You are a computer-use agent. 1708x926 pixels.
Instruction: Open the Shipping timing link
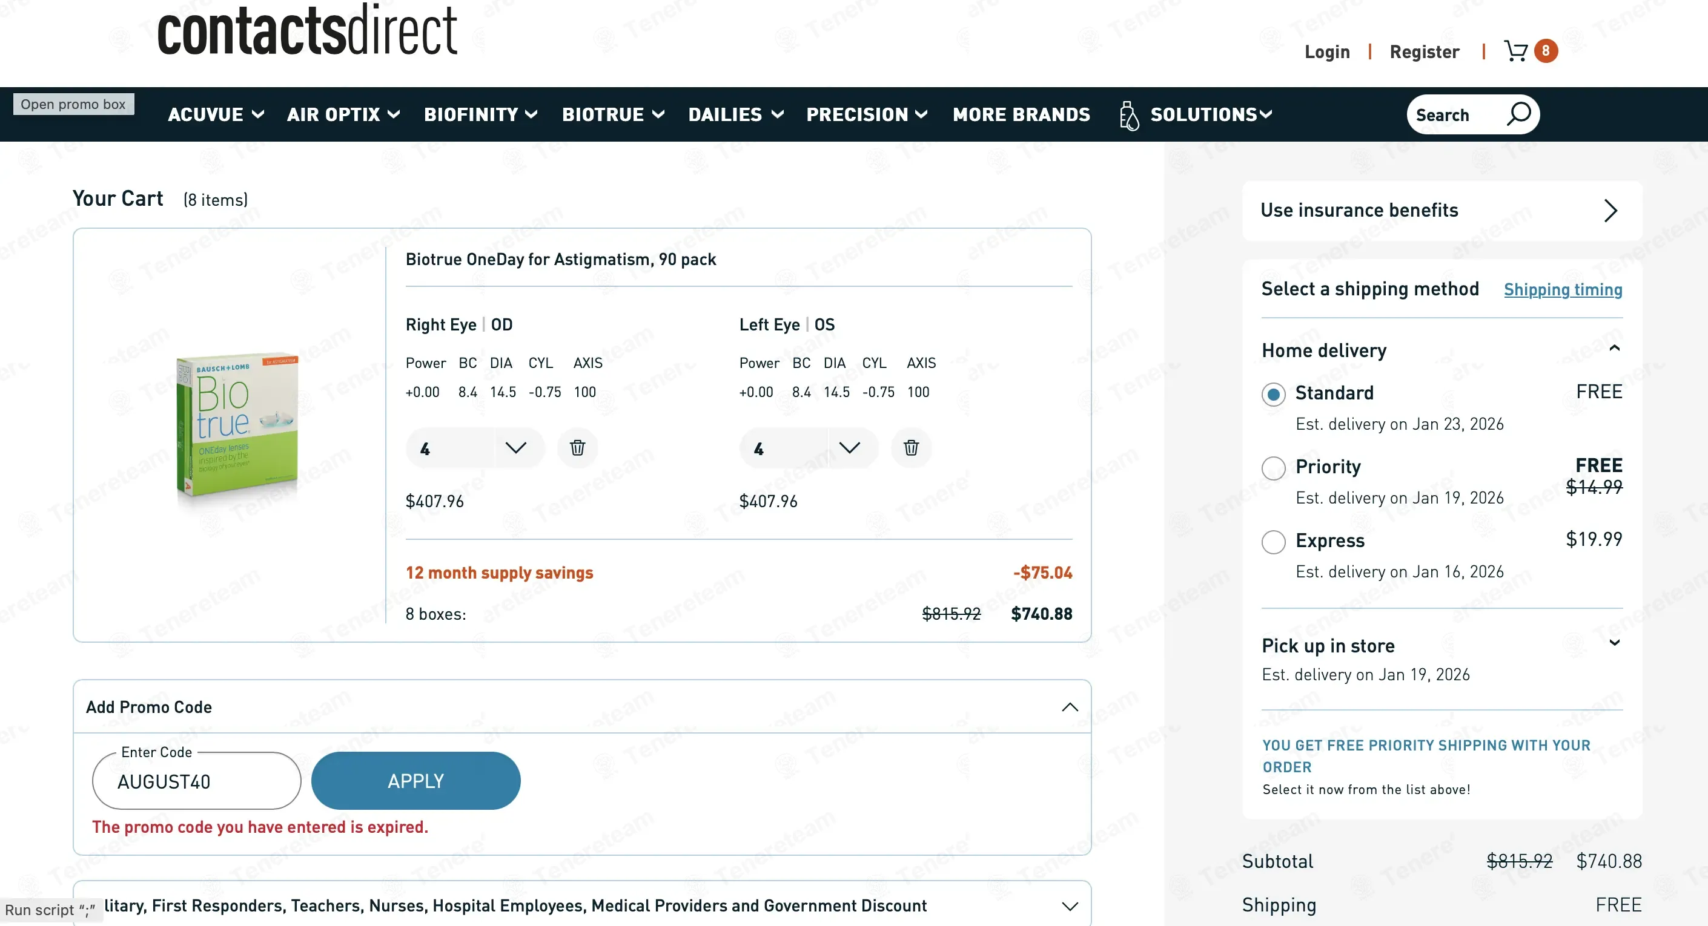click(x=1562, y=289)
